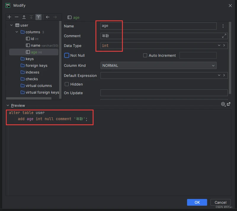Click the DataGrip logo icon
Viewport: 237px width, 211px height.
tap(8, 5)
